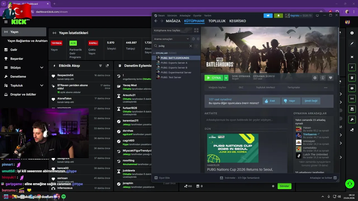Recommend the game with Evet
This screenshot has height=201, width=358.
pyautogui.click(x=271, y=101)
